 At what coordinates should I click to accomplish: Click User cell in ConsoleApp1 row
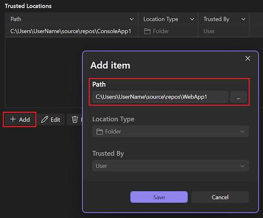click(209, 31)
